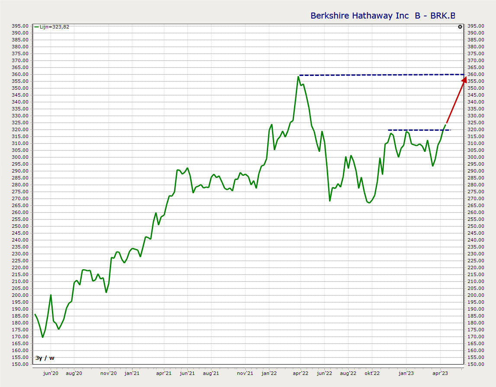This screenshot has height=387, width=496.
Task: Click the round close icon in chart corner
Action: pos(460,27)
